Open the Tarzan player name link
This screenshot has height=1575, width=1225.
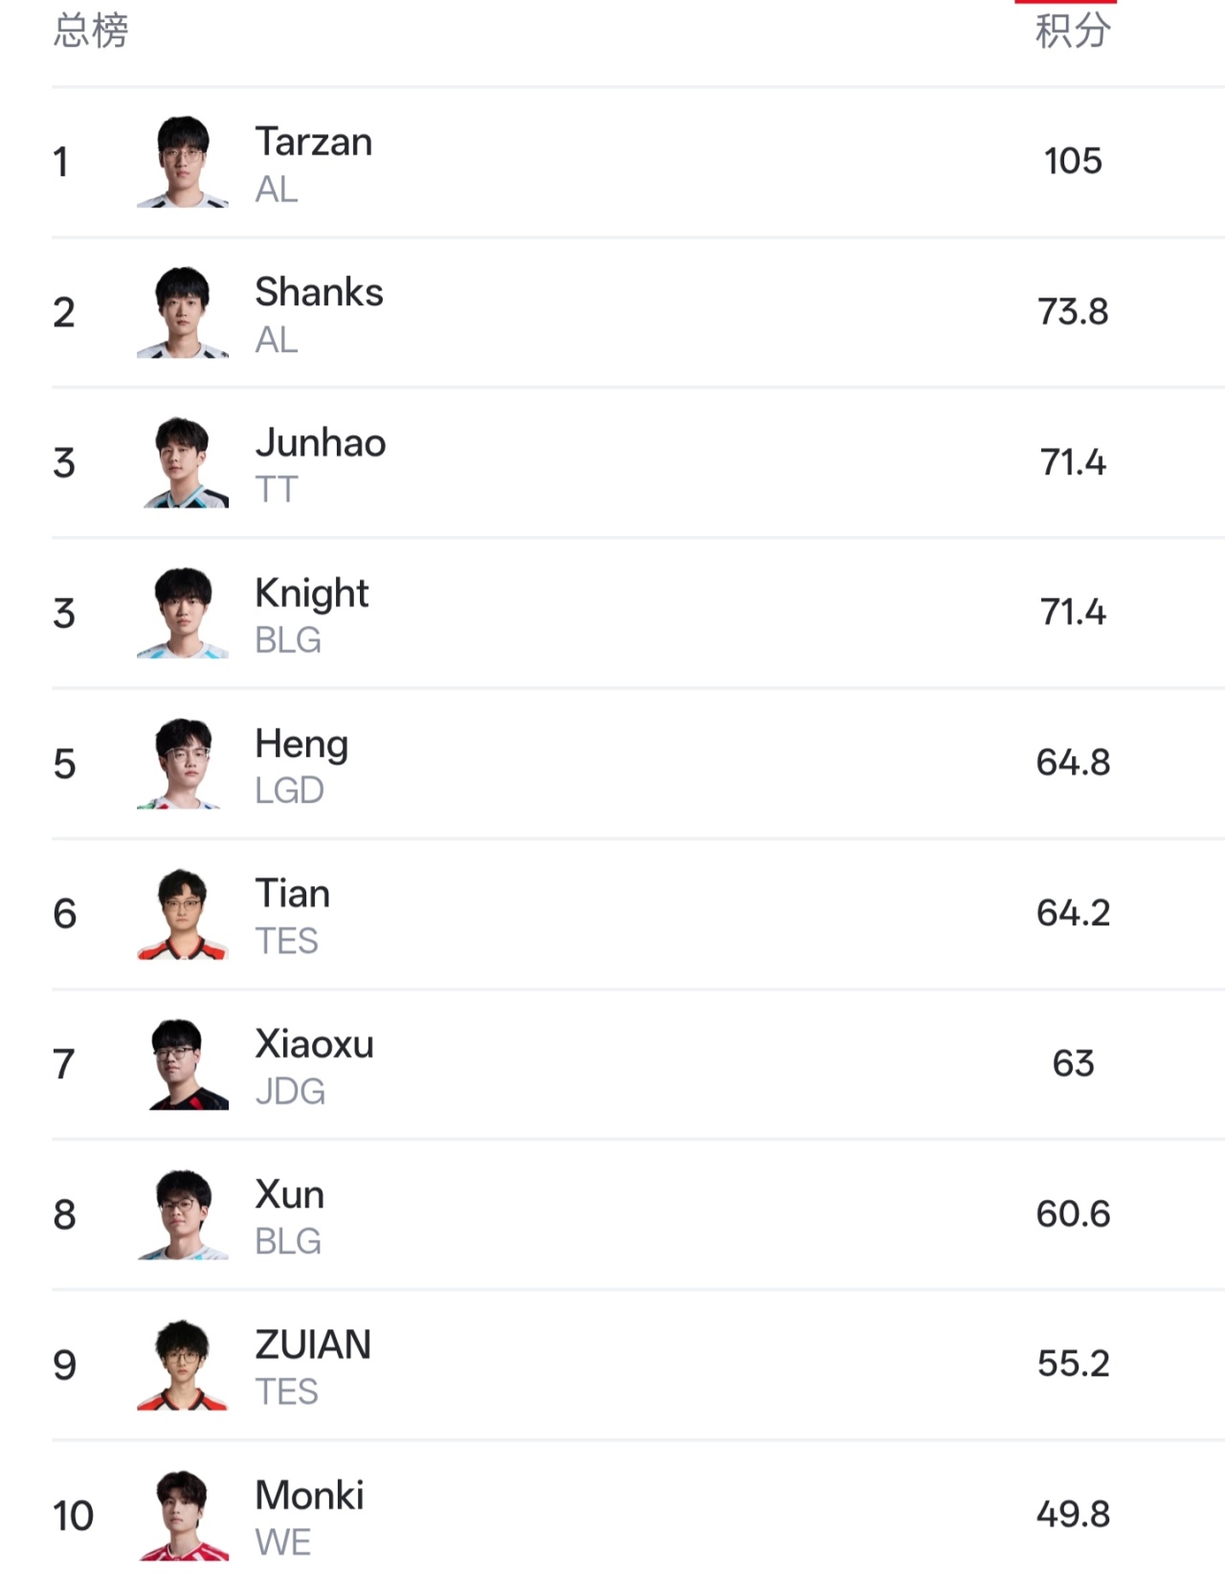(x=314, y=142)
